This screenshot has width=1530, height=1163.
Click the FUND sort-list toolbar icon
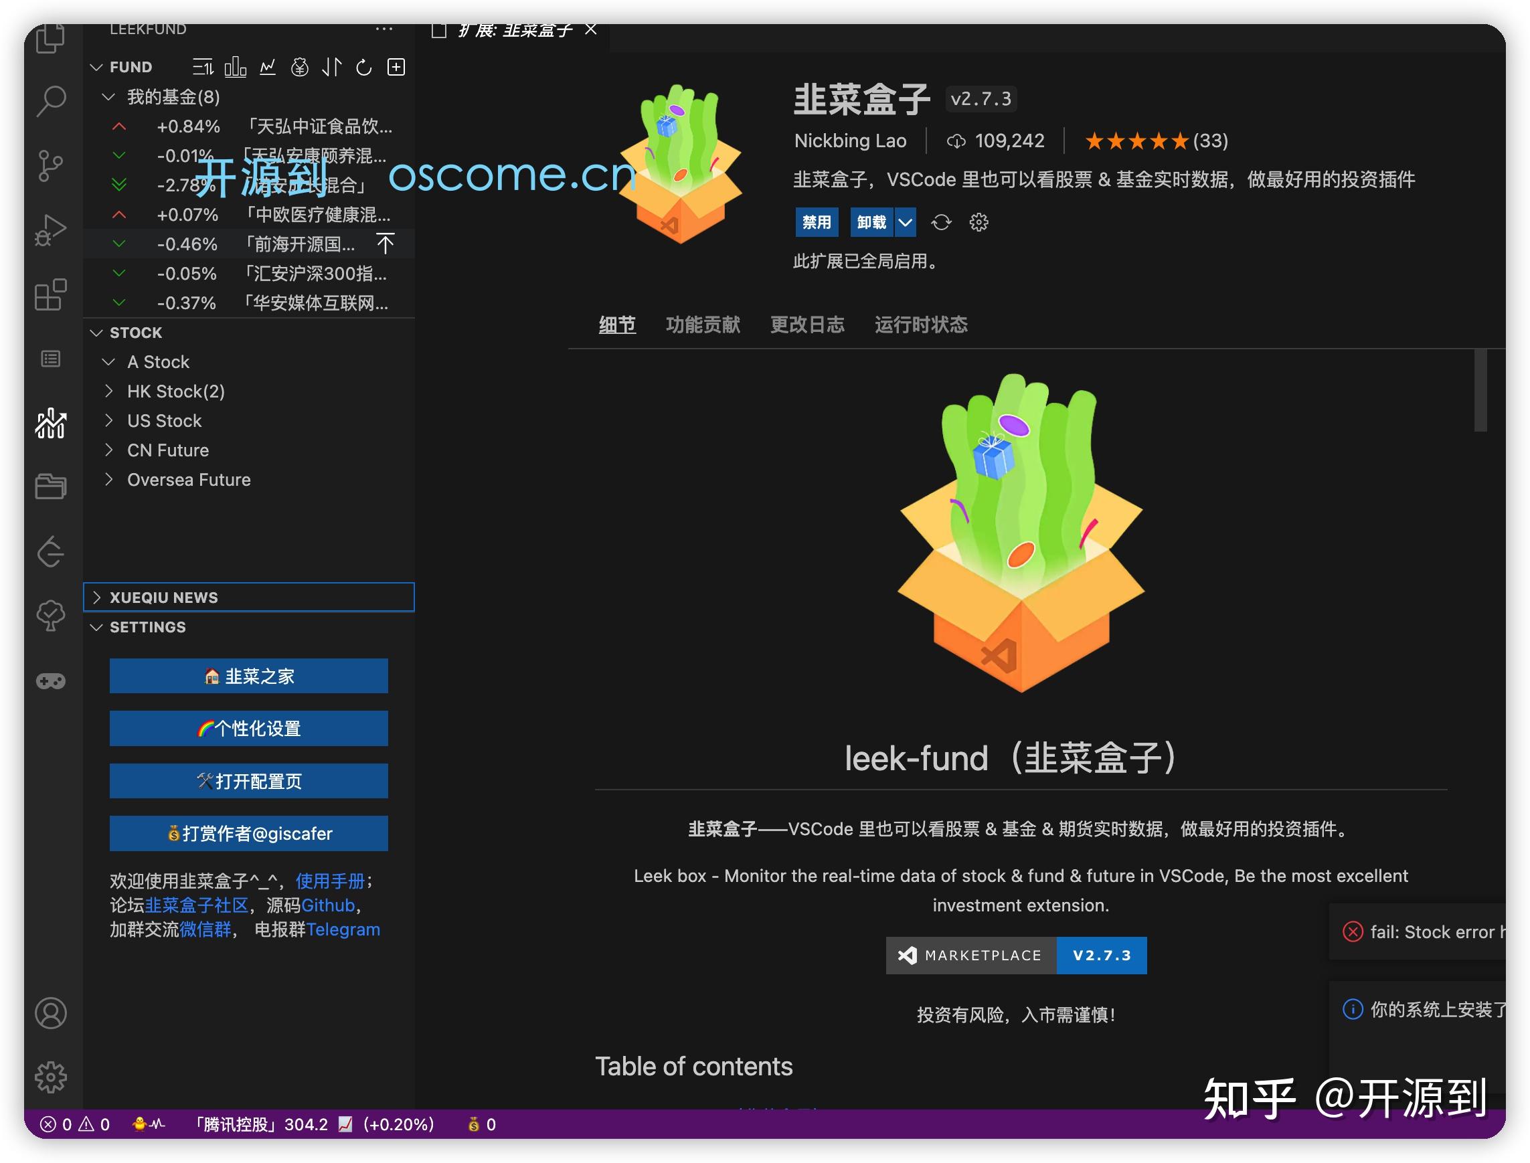(x=203, y=67)
